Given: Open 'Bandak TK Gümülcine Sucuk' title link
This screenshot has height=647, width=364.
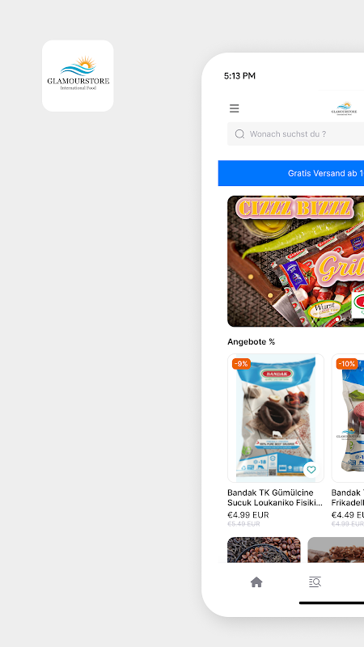Looking at the screenshot, I should [275, 497].
